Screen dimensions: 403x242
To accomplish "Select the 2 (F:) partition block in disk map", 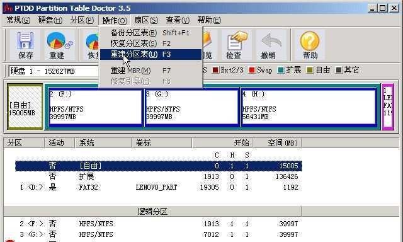I will [x=95, y=107].
